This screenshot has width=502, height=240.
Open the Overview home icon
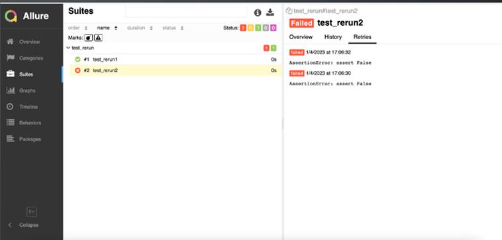point(10,42)
